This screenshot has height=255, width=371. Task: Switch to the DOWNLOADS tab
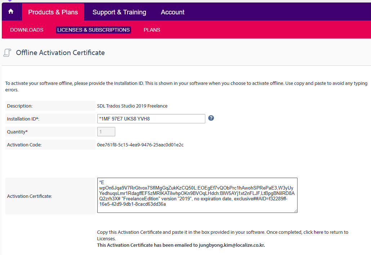click(x=27, y=30)
